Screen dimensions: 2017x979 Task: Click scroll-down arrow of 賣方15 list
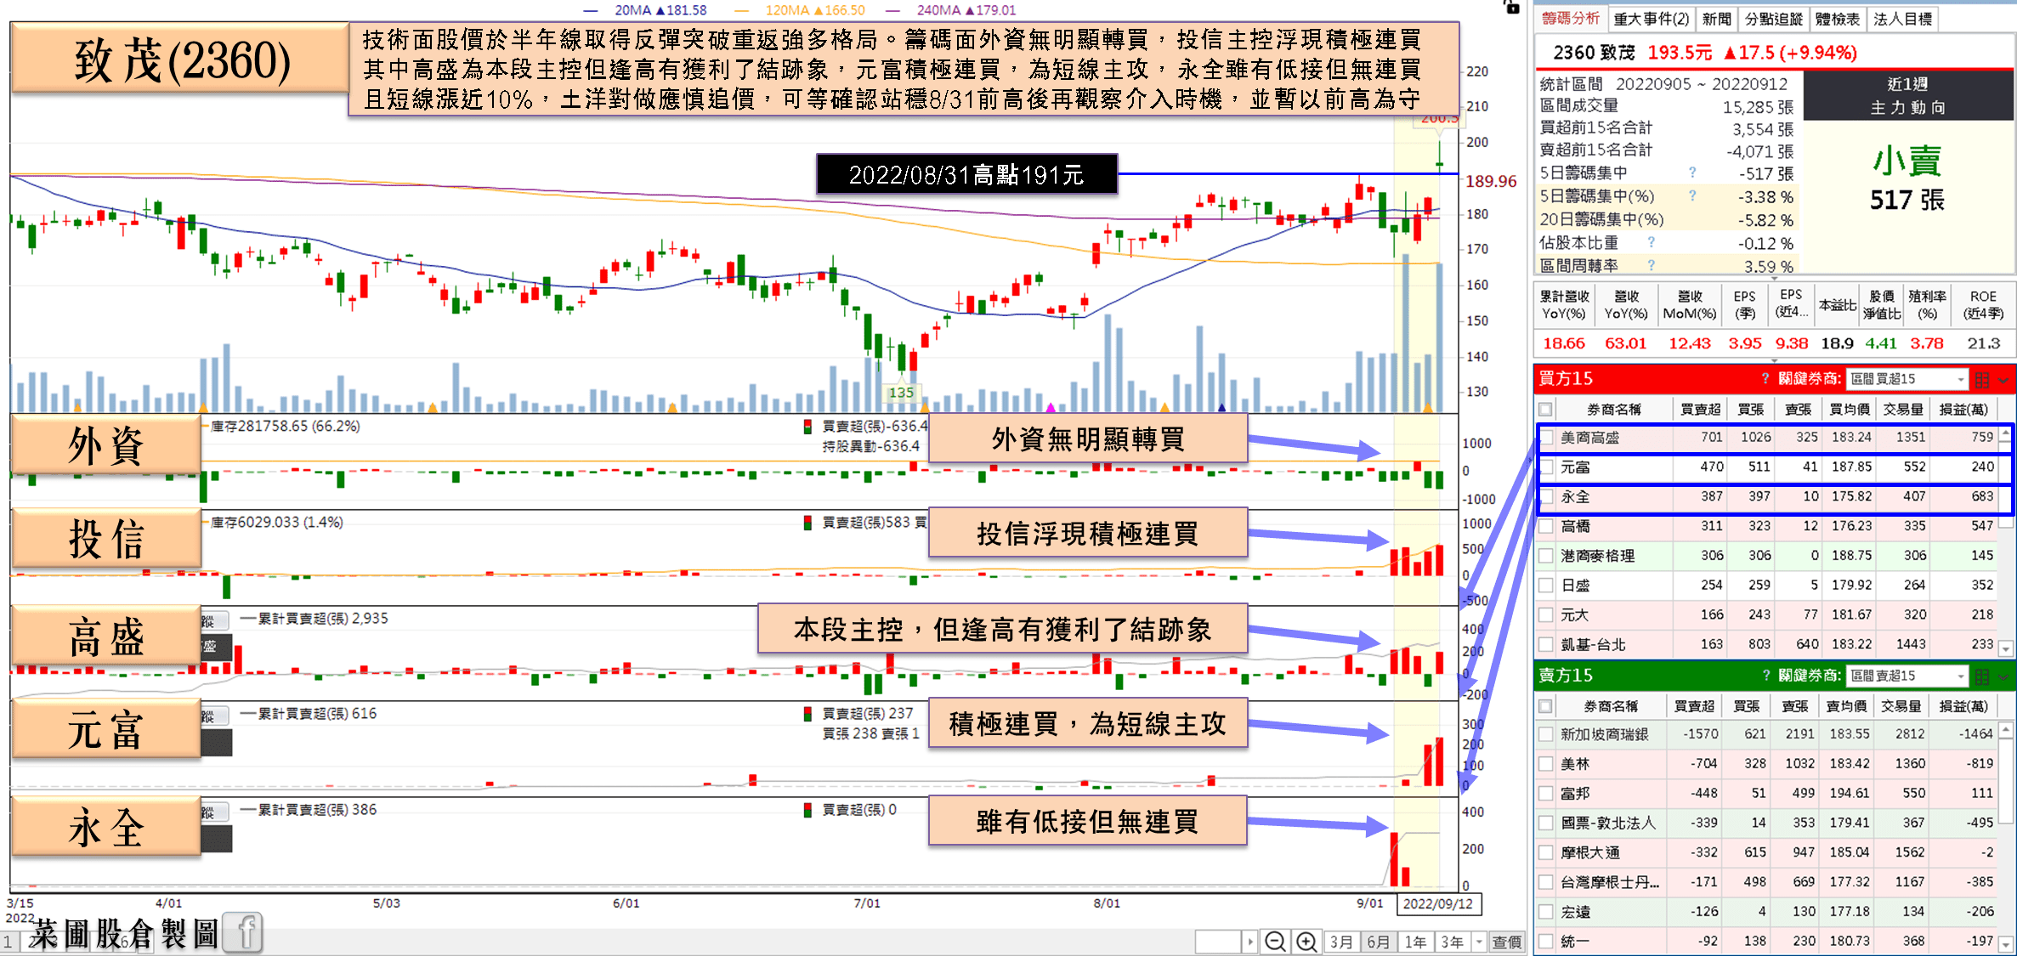2005,944
